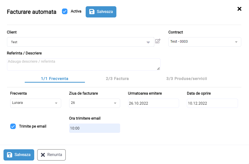
Task: Open the Frecventa dropdown set to Lunara
Action: [35, 103]
